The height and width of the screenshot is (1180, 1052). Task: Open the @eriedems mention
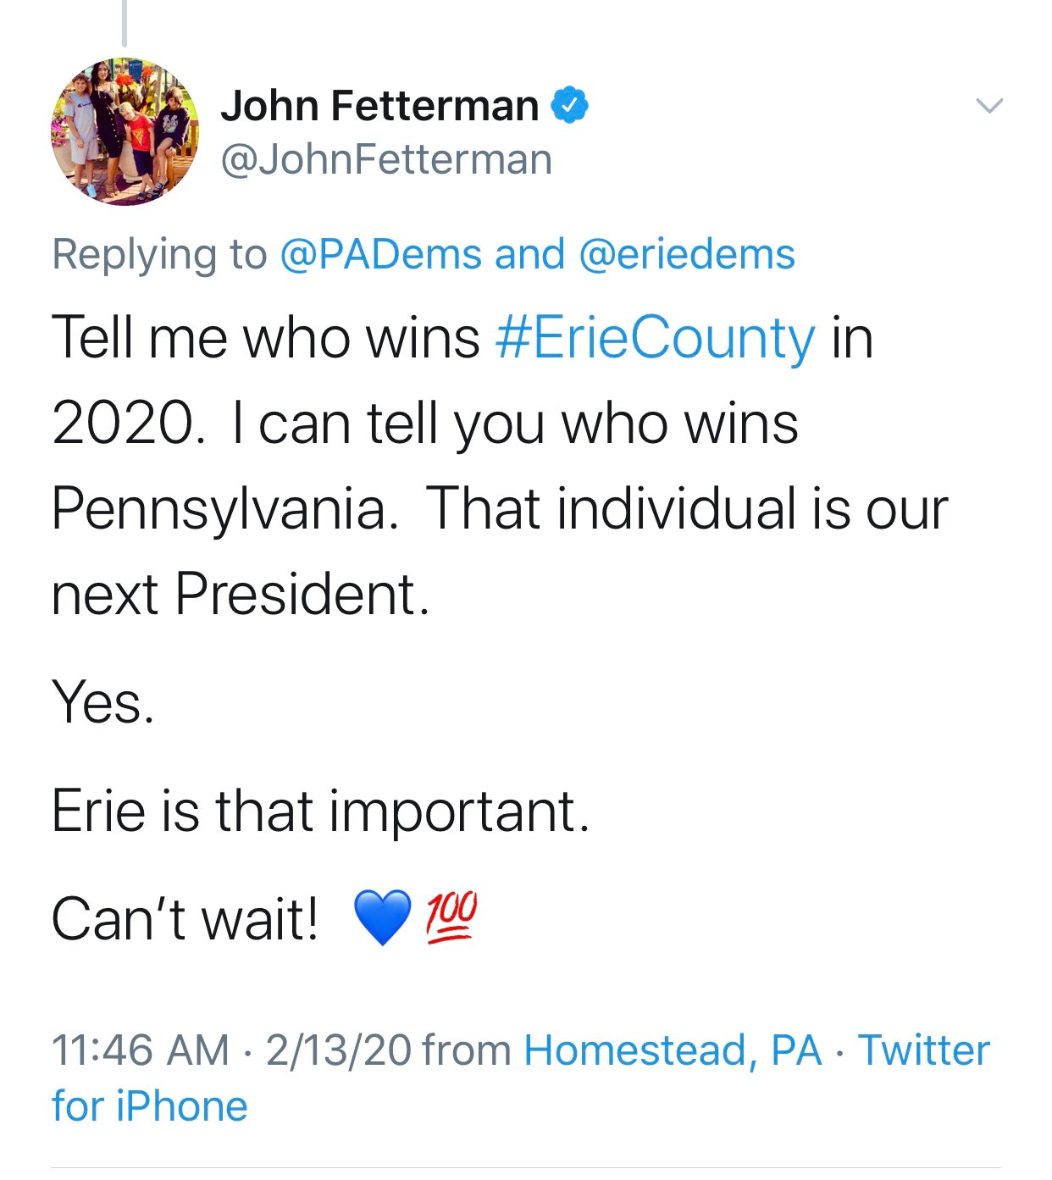(687, 254)
